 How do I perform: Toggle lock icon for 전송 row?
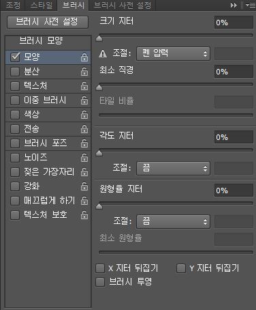click(84, 129)
